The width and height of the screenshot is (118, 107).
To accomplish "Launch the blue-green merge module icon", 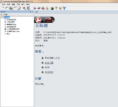I will point(39,8).
